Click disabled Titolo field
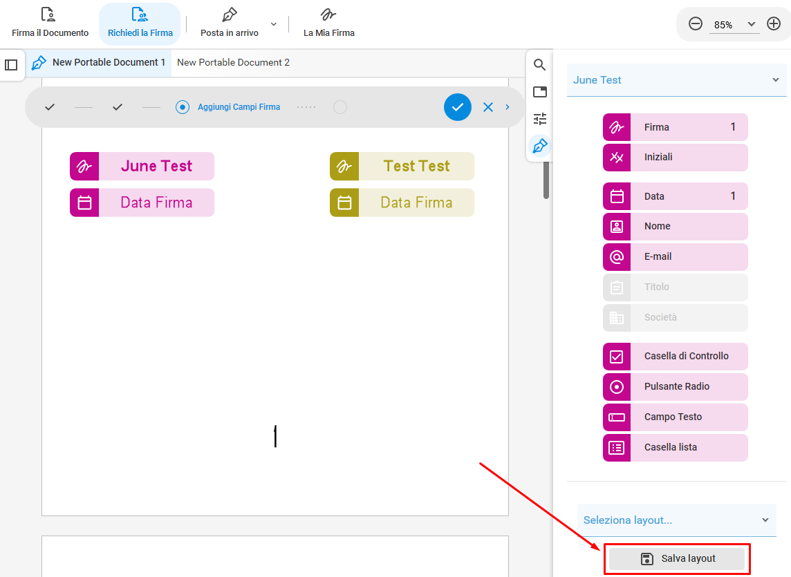The image size is (791, 577). [675, 287]
